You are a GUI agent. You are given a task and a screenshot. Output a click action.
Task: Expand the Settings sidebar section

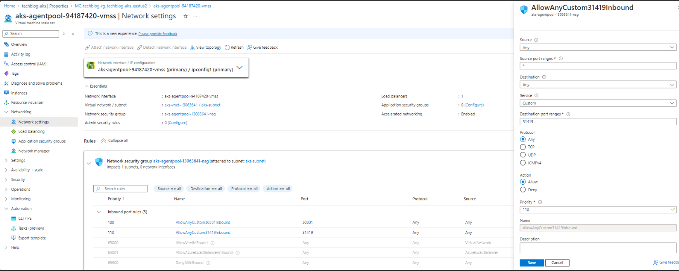pos(6,160)
